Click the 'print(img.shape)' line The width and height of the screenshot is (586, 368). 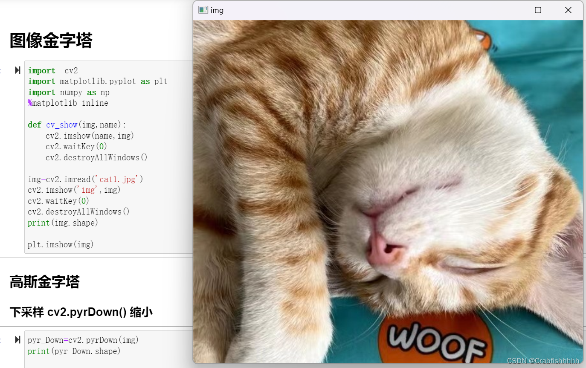63,223
